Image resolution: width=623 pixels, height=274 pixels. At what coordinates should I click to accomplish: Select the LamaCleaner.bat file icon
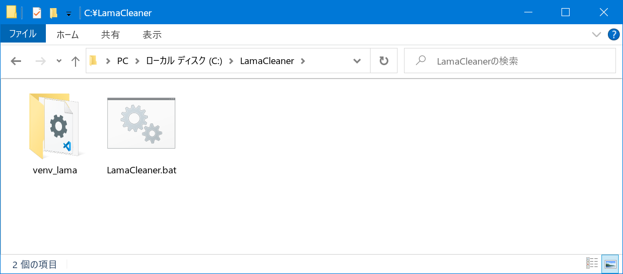pos(141,123)
